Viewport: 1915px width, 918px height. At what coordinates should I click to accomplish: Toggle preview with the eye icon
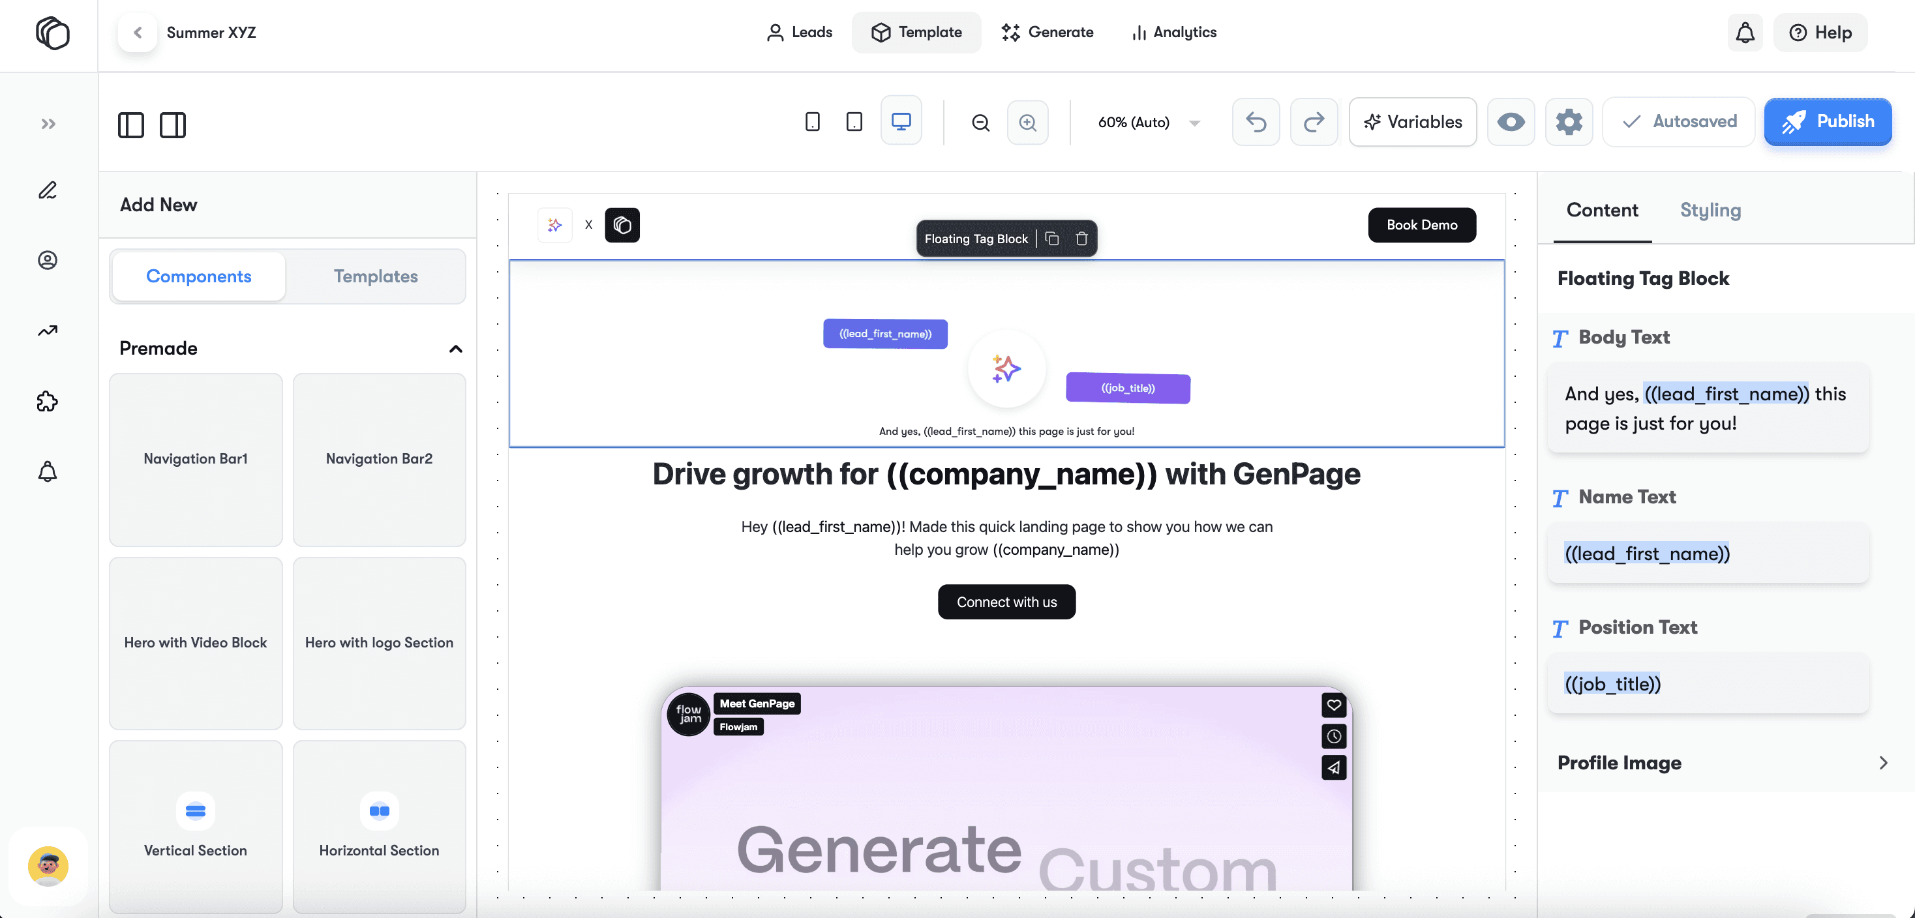point(1511,122)
